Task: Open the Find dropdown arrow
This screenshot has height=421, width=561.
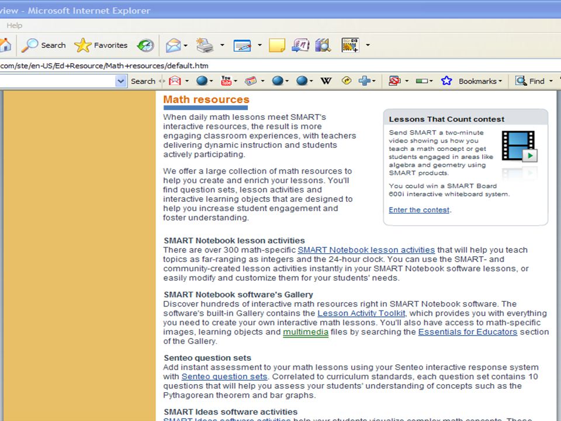Action: 551,81
